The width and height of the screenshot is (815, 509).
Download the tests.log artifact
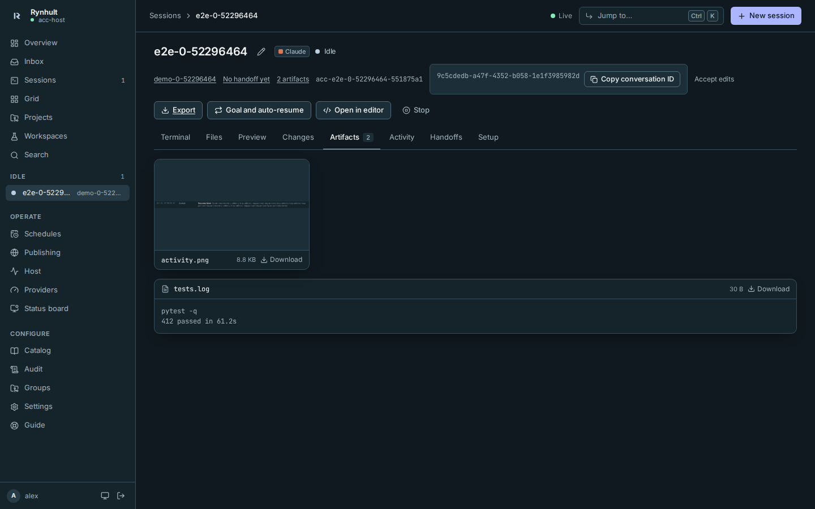click(769, 289)
